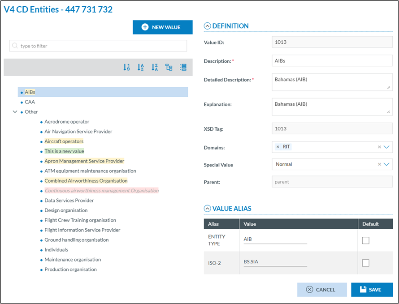
Task: Click the type to filter search box
Action: pos(99,46)
